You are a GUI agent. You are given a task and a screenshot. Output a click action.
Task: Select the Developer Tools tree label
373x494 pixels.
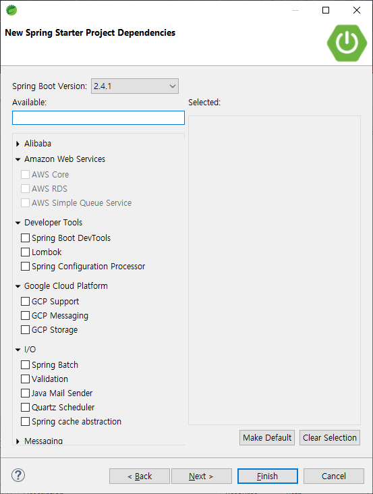point(53,223)
